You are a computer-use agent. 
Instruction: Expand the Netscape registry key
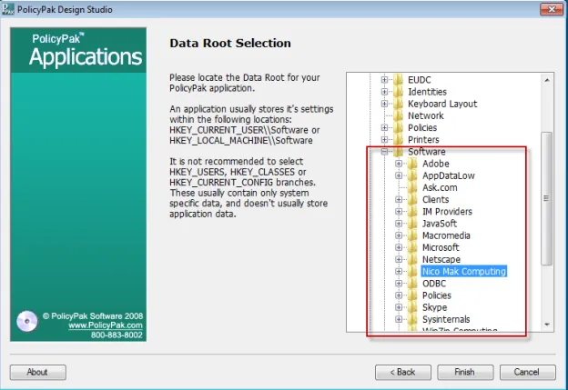click(x=399, y=259)
